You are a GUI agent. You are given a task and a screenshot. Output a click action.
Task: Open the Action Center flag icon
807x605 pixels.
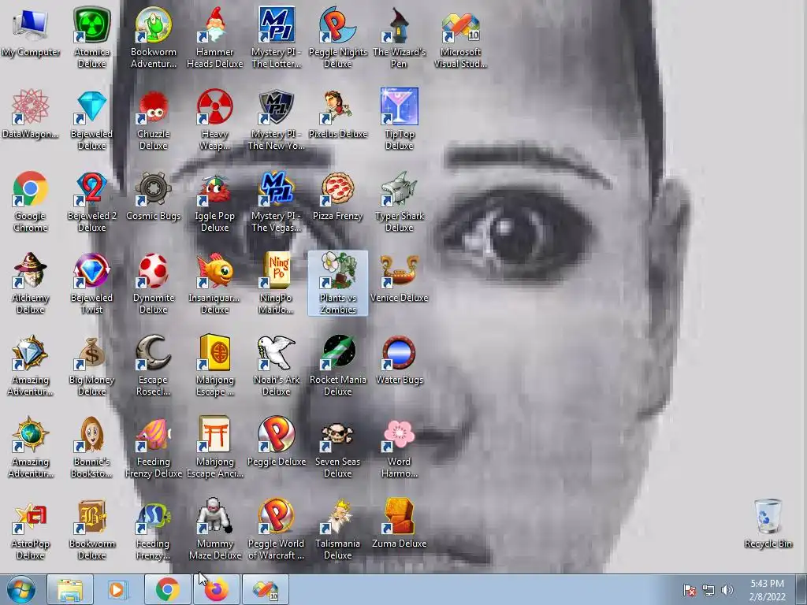pyautogui.click(x=689, y=590)
